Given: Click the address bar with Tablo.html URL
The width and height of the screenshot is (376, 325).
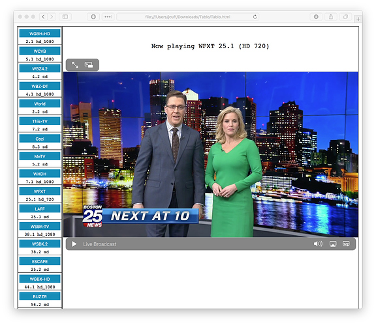Looking at the screenshot, I should [x=188, y=17].
